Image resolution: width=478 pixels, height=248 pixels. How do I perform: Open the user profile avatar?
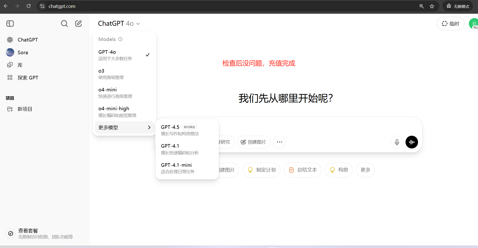(x=473, y=24)
